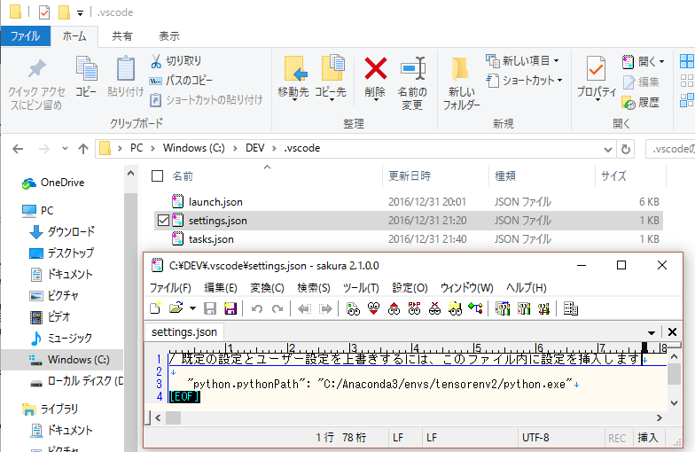Click the 履歴 history button

pos(640,103)
